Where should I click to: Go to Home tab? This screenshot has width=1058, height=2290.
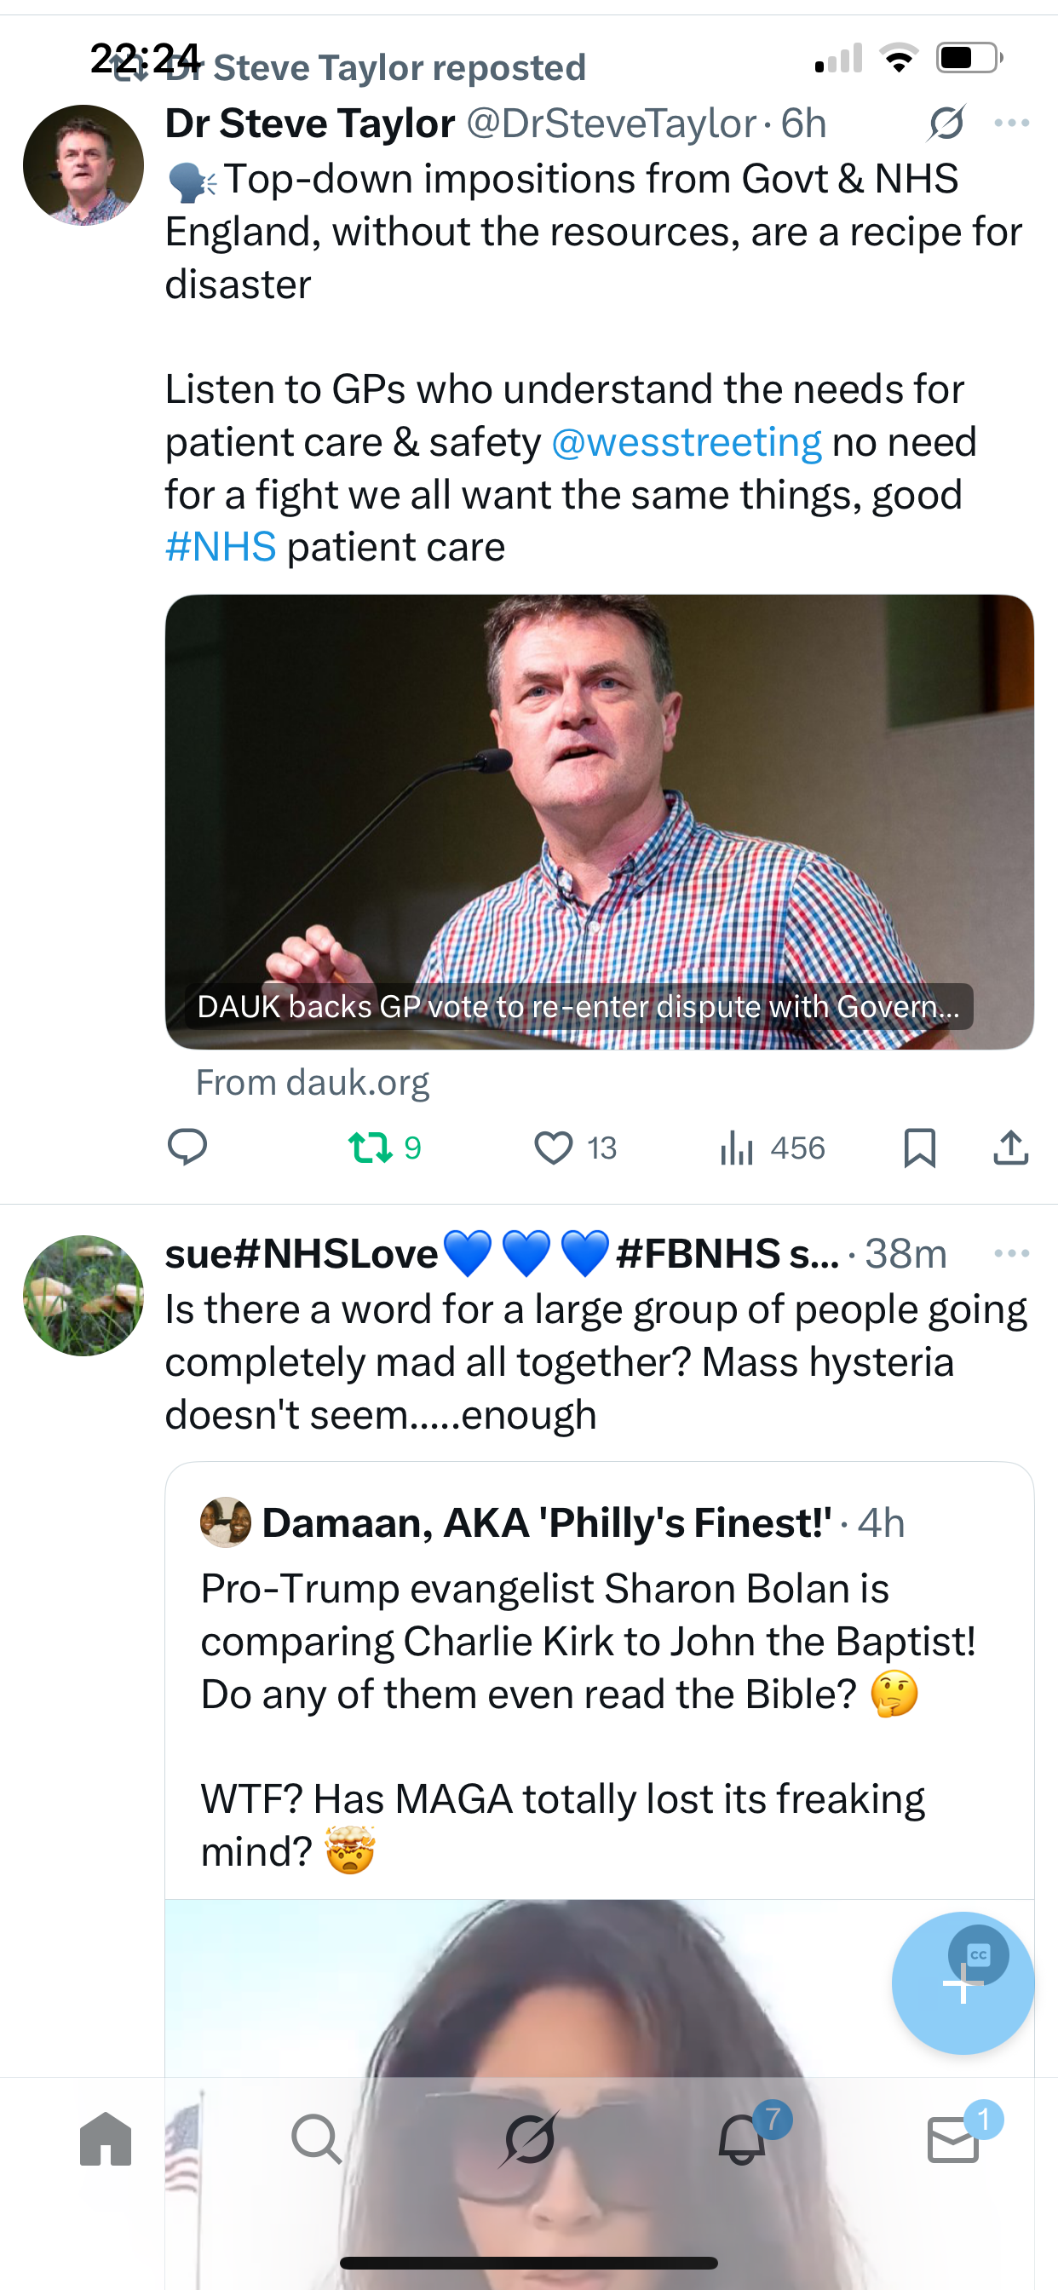point(105,2139)
